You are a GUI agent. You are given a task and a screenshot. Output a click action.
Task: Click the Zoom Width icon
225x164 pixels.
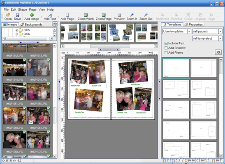pos(86,15)
